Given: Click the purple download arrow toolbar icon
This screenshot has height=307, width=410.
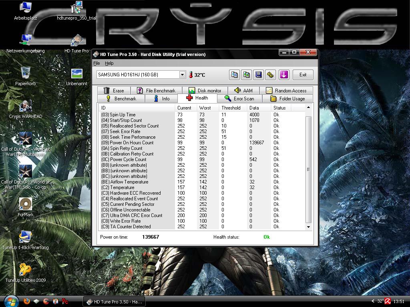Looking at the screenshot, I should tap(284, 75).
